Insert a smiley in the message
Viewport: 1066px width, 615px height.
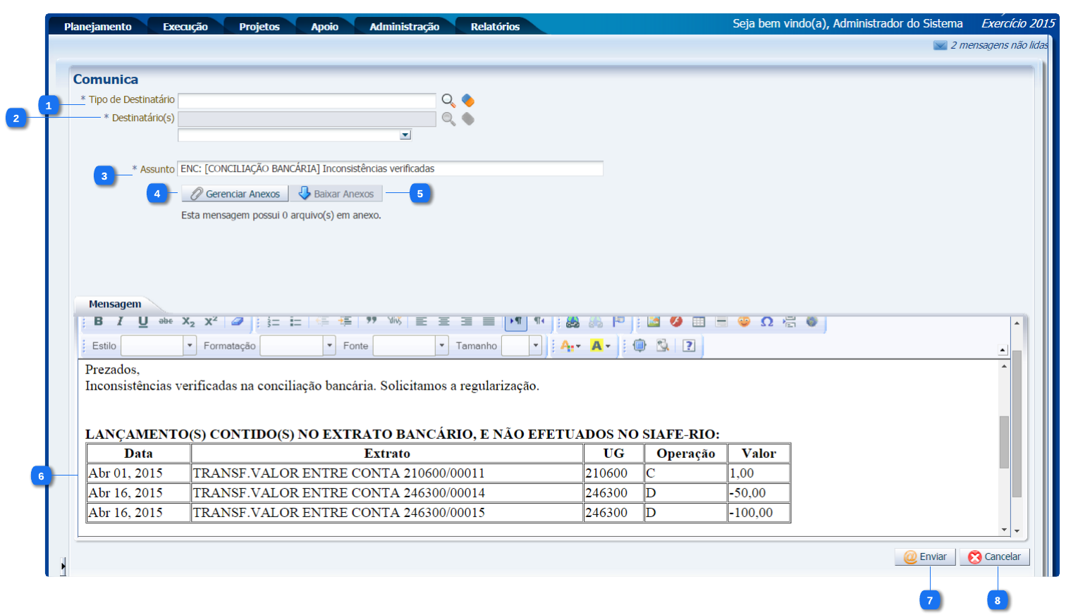tap(744, 321)
